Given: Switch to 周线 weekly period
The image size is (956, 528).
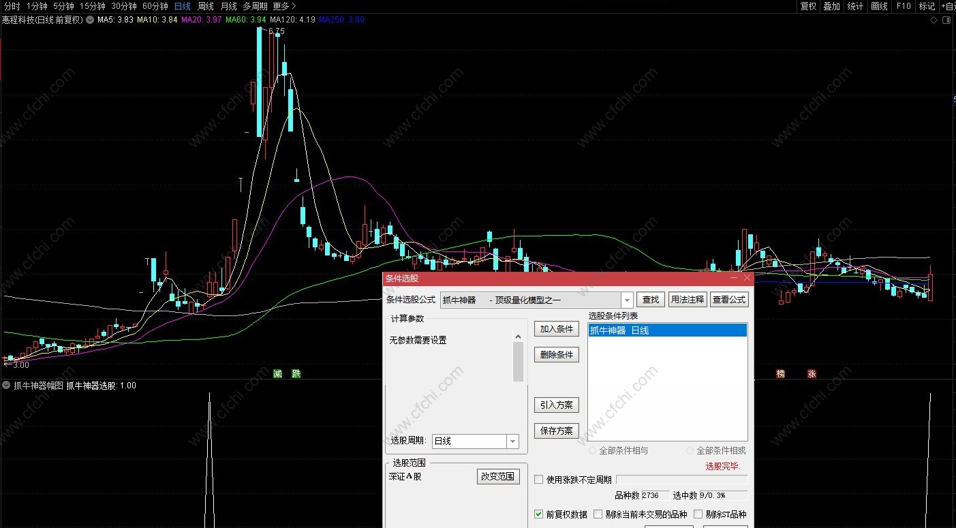Looking at the screenshot, I should (x=206, y=6).
